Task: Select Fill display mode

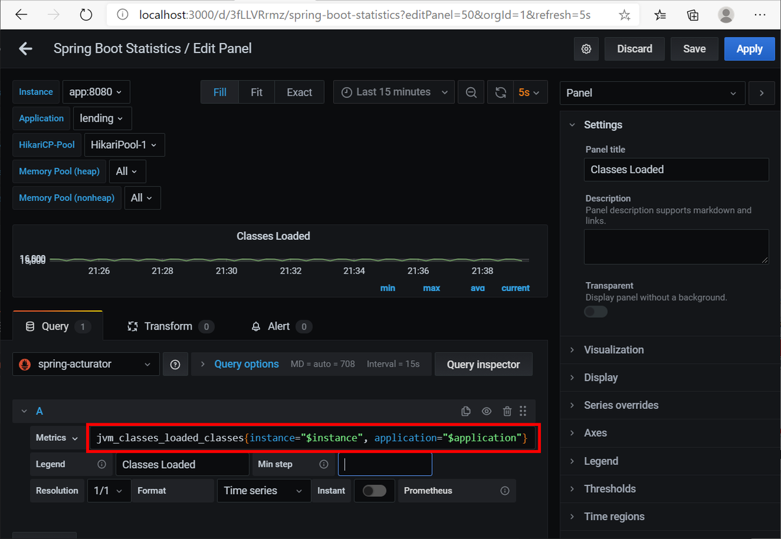Action: tap(220, 92)
